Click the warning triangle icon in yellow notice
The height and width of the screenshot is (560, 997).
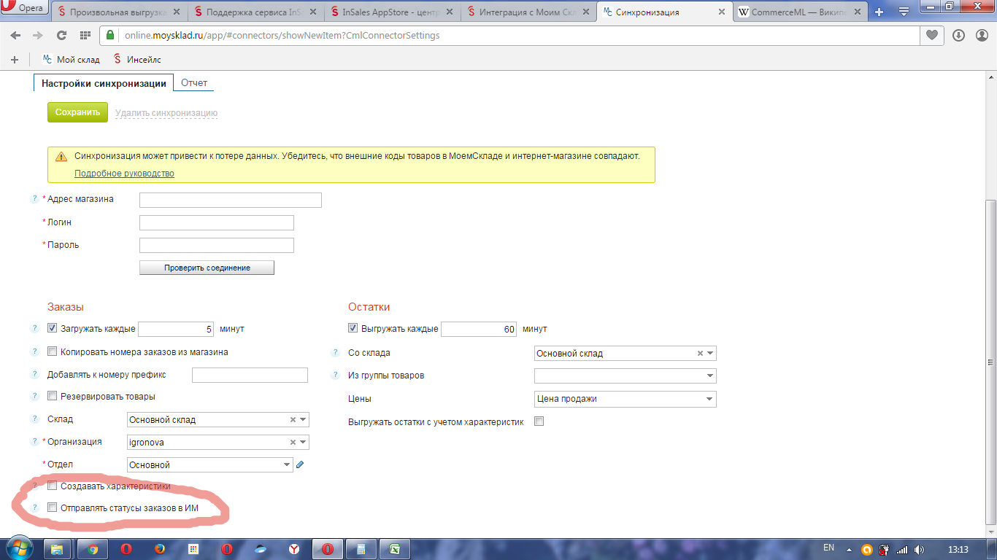(x=61, y=156)
